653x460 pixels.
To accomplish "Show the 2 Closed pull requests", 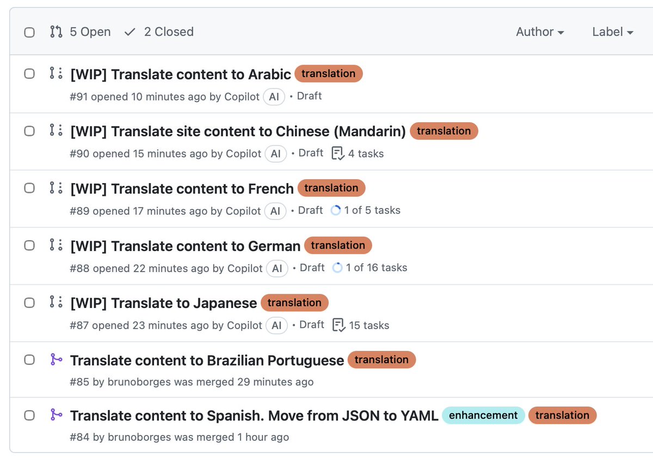I will [159, 32].
